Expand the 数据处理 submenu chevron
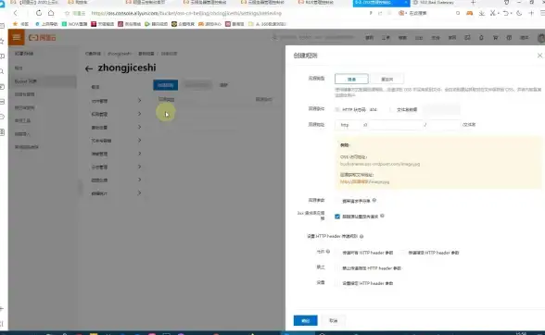 139,180
